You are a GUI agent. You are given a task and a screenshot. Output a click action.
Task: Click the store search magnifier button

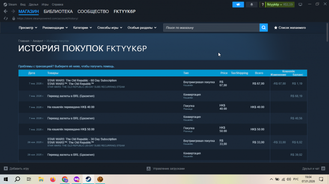[x=263, y=28]
